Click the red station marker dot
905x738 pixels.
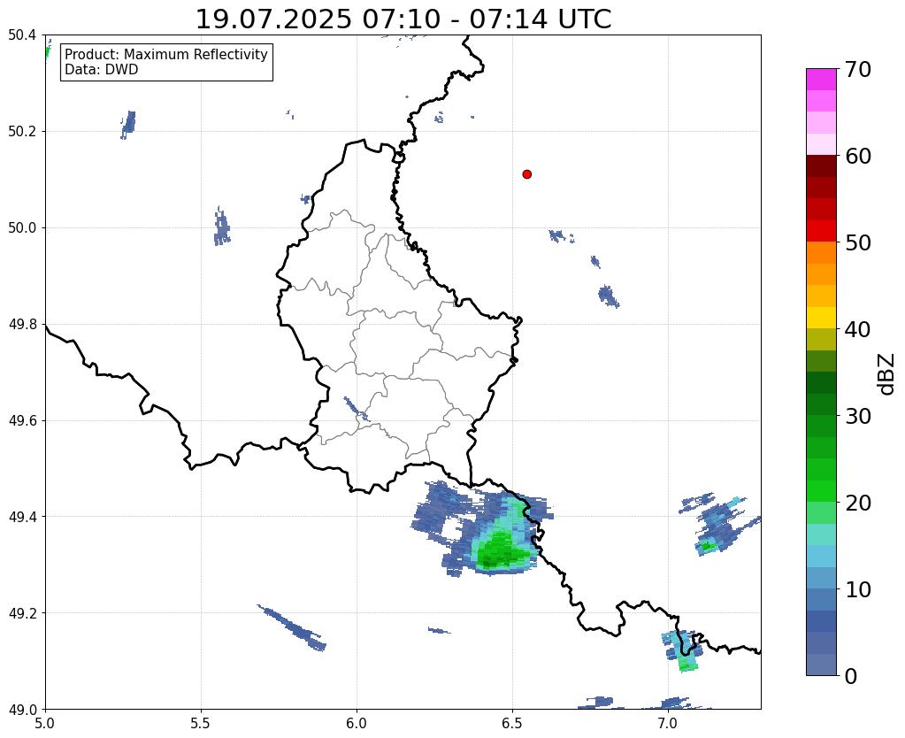(x=527, y=174)
